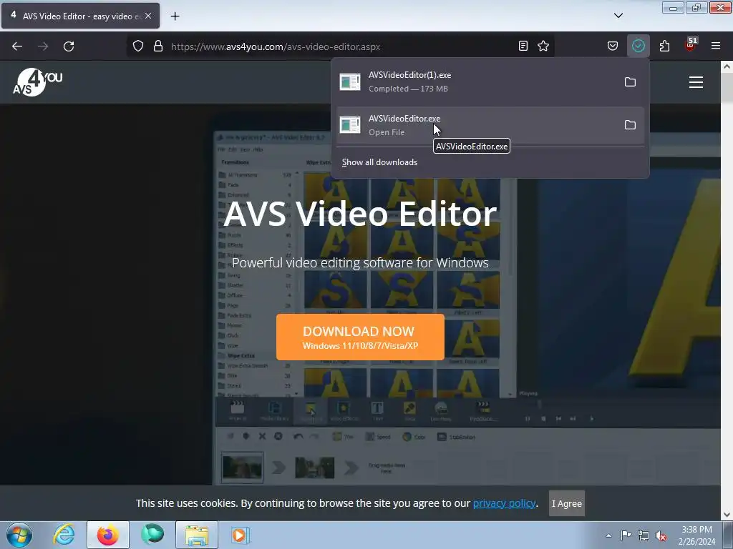
Task: Click the I Agree cookie button
Action: click(567, 503)
